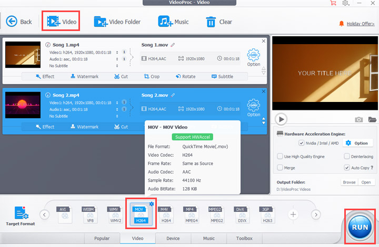The image size is (379, 247).
Task: Remove Song 2 from the list
Action: click(x=264, y=91)
